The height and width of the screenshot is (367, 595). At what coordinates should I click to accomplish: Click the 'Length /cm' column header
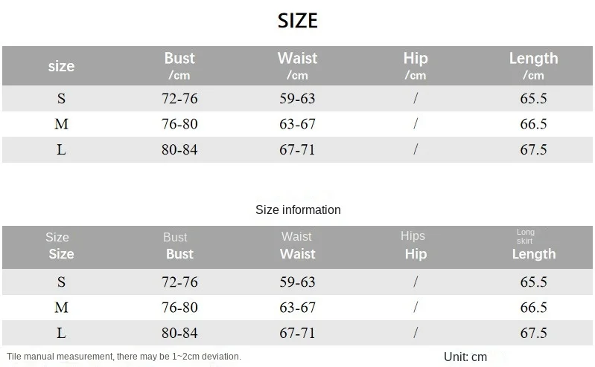[x=533, y=65]
